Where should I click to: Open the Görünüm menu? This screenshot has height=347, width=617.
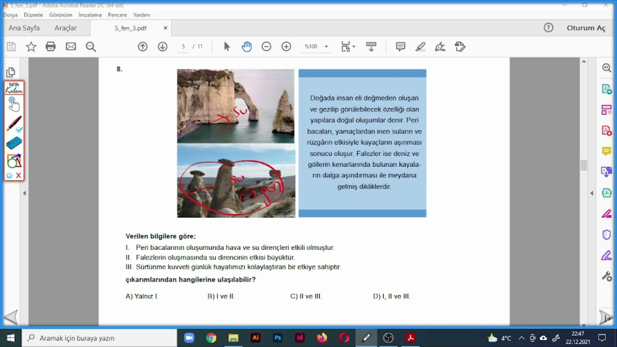pyautogui.click(x=61, y=15)
